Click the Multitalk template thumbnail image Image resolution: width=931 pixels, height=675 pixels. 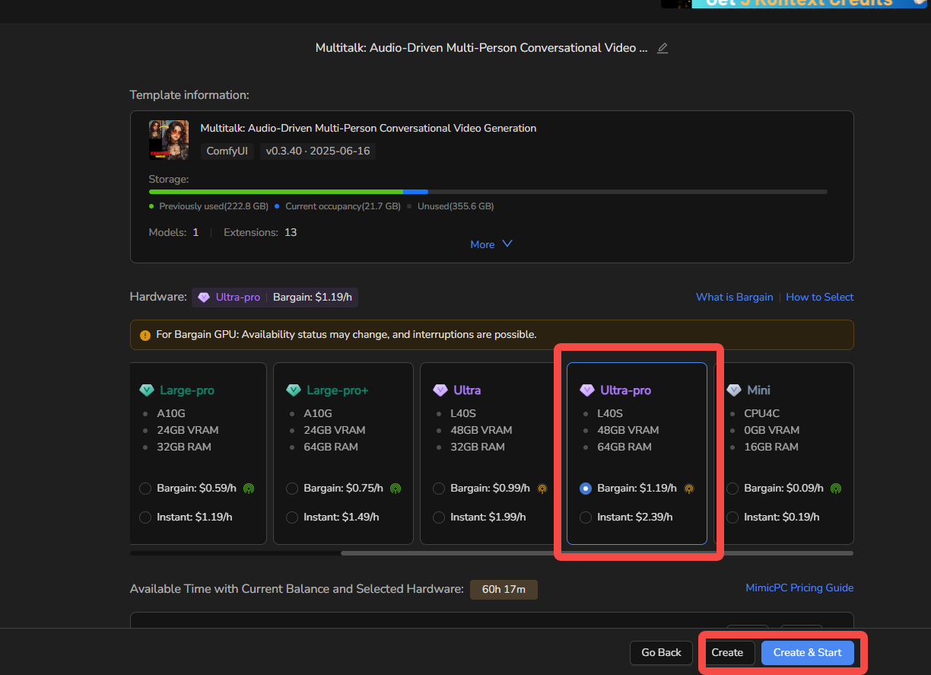point(169,139)
